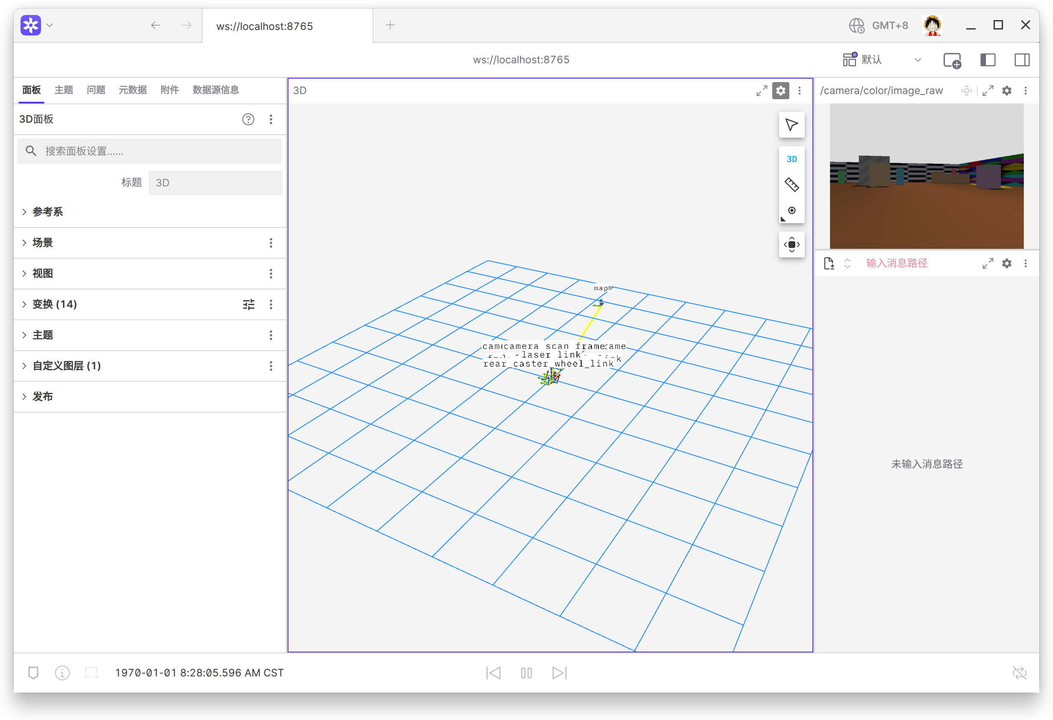Click the timestamp display
Screen dimensions: 1053x720
pyautogui.click(x=200, y=673)
